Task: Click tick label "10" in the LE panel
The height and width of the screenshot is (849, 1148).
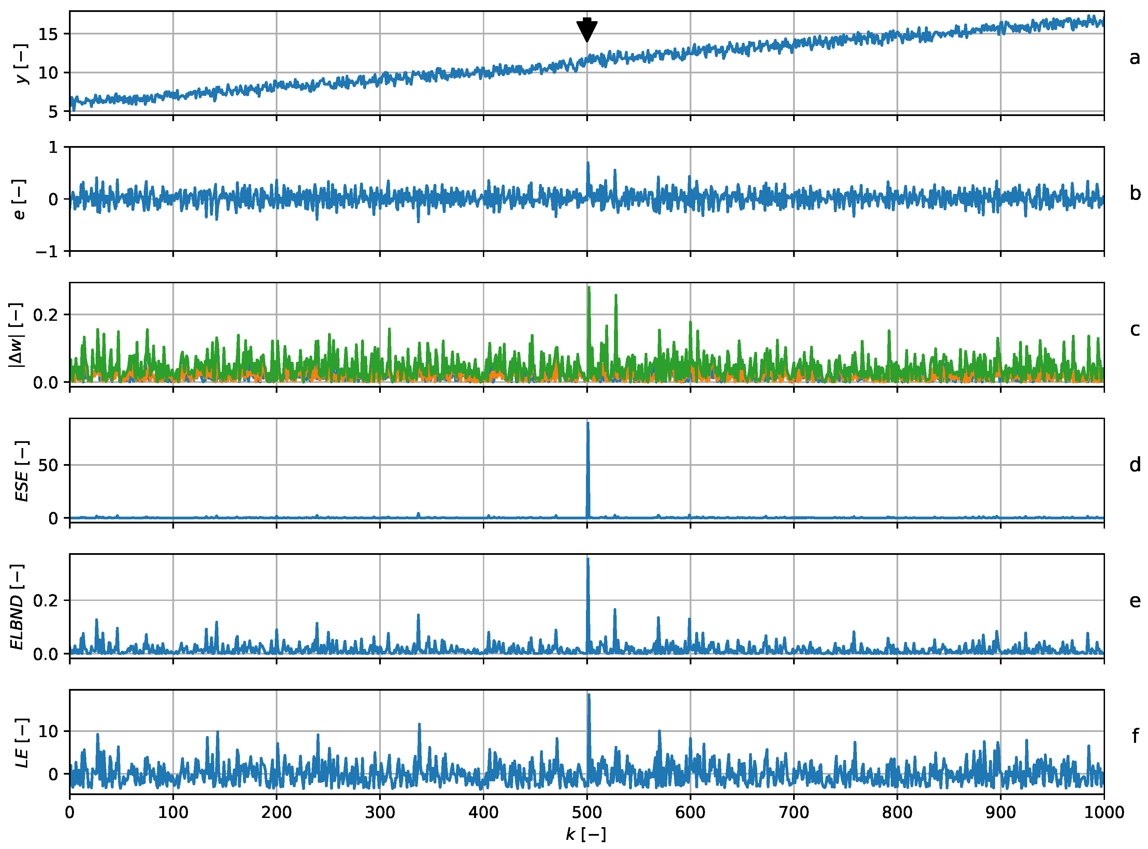Action: (x=48, y=731)
